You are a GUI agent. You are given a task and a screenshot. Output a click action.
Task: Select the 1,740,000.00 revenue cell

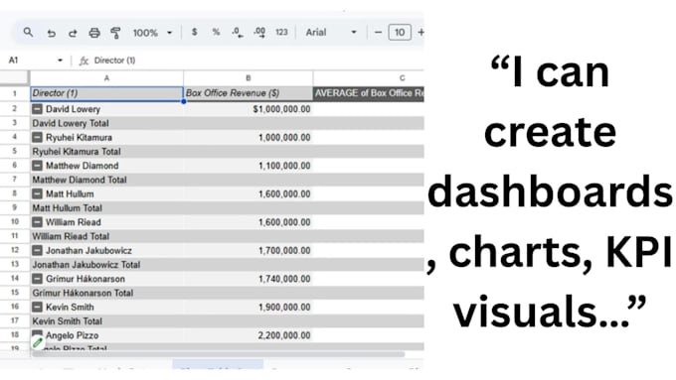click(248, 279)
